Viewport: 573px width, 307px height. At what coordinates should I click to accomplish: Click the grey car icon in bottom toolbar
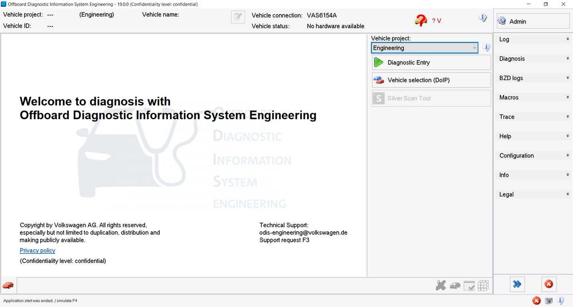point(455,285)
